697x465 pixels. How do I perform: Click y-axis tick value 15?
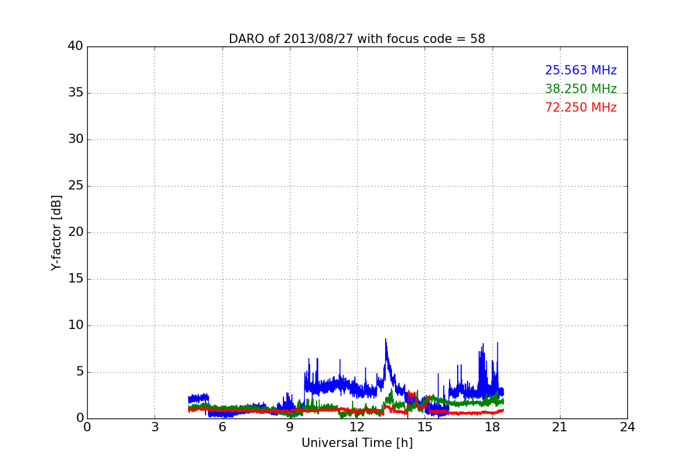[76, 279]
